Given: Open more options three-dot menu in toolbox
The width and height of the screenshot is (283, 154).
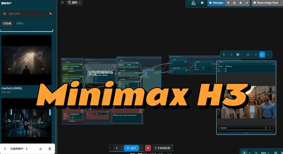Looking at the screenshot, I should coord(269,55).
